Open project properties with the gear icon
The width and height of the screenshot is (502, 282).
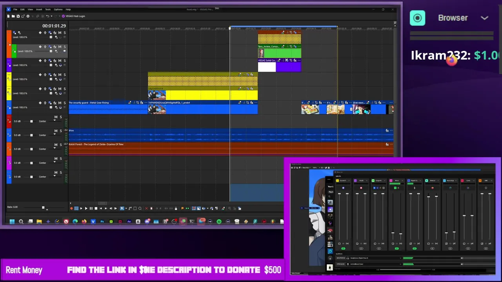point(28,16)
